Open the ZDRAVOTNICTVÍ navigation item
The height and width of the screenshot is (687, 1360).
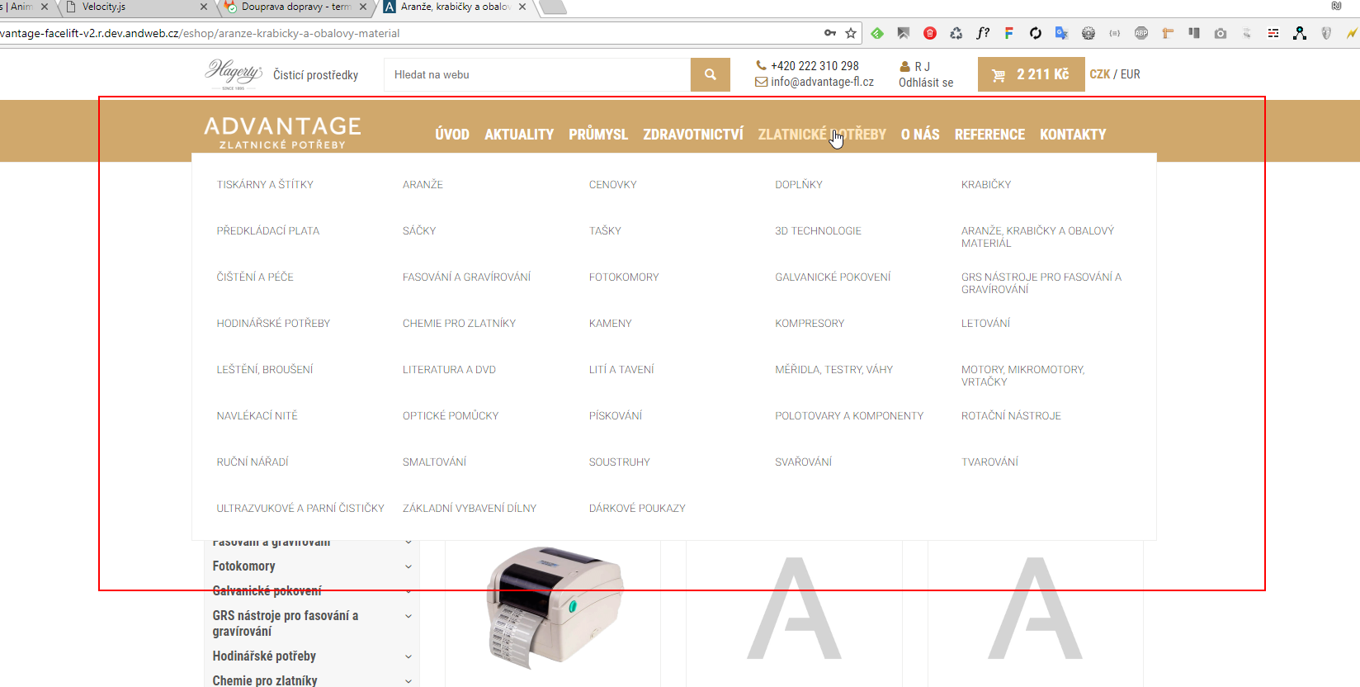(693, 134)
